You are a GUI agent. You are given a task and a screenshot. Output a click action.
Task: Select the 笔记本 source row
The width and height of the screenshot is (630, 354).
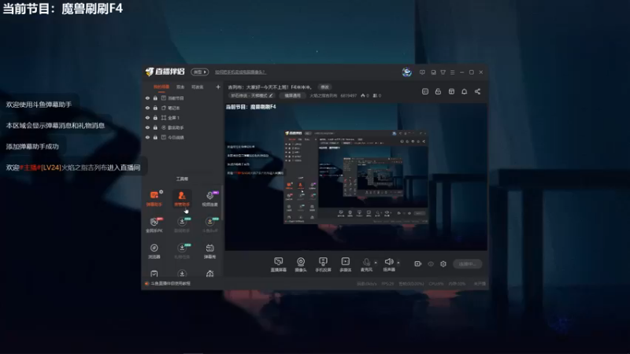(183, 108)
